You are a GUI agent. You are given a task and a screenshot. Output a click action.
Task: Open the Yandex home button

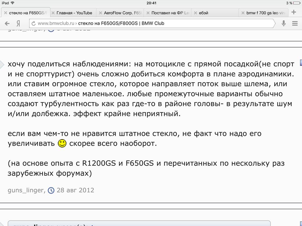click(x=18, y=24)
